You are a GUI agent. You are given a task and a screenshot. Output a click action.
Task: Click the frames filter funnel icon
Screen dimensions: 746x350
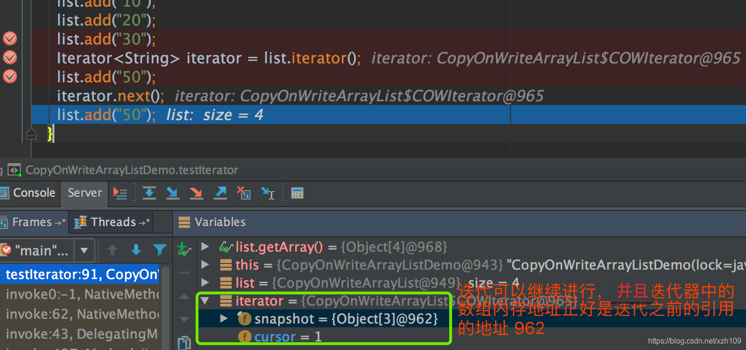pos(160,250)
